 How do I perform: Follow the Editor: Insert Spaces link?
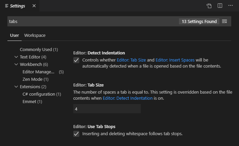(x=175, y=60)
